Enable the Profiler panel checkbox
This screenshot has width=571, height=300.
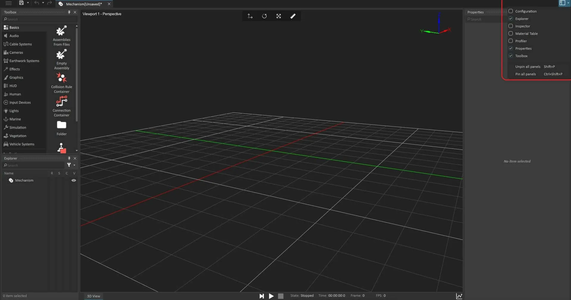[511, 41]
